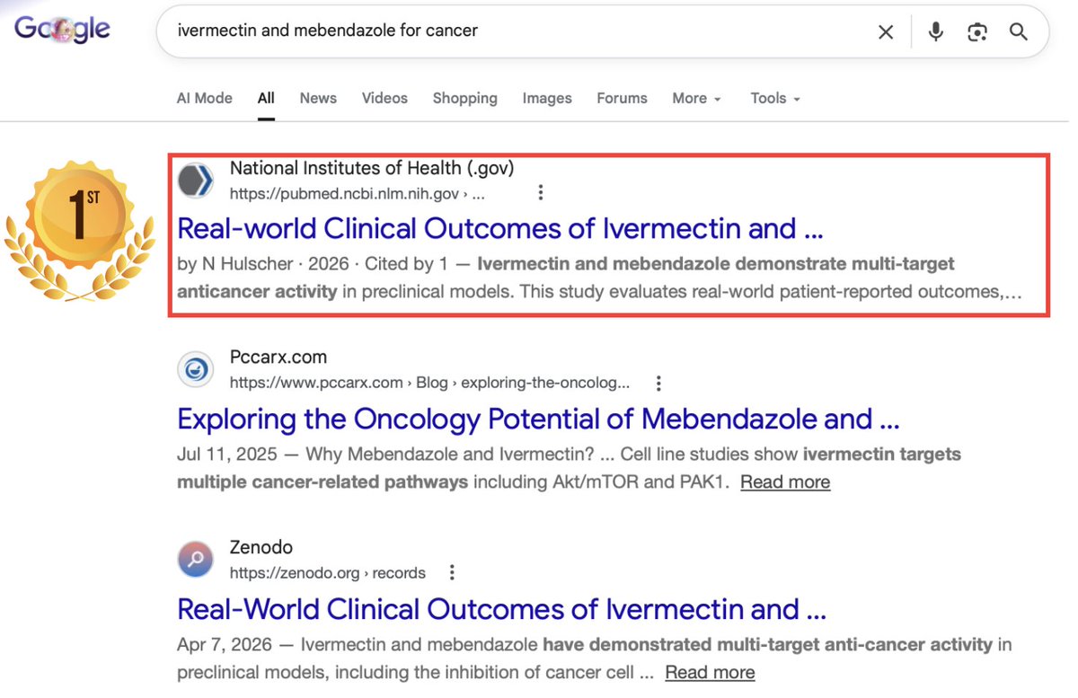Select the All results tab
Image resolution: width=1078 pixels, height=698 pixels.
pos(266,99)
